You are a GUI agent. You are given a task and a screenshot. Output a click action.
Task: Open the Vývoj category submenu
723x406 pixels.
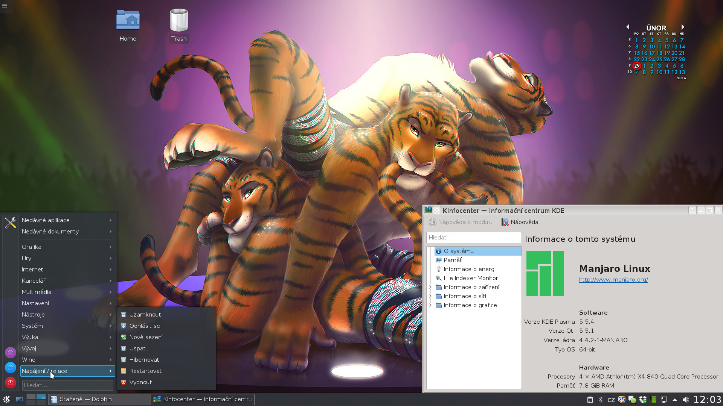click(67, 348)
